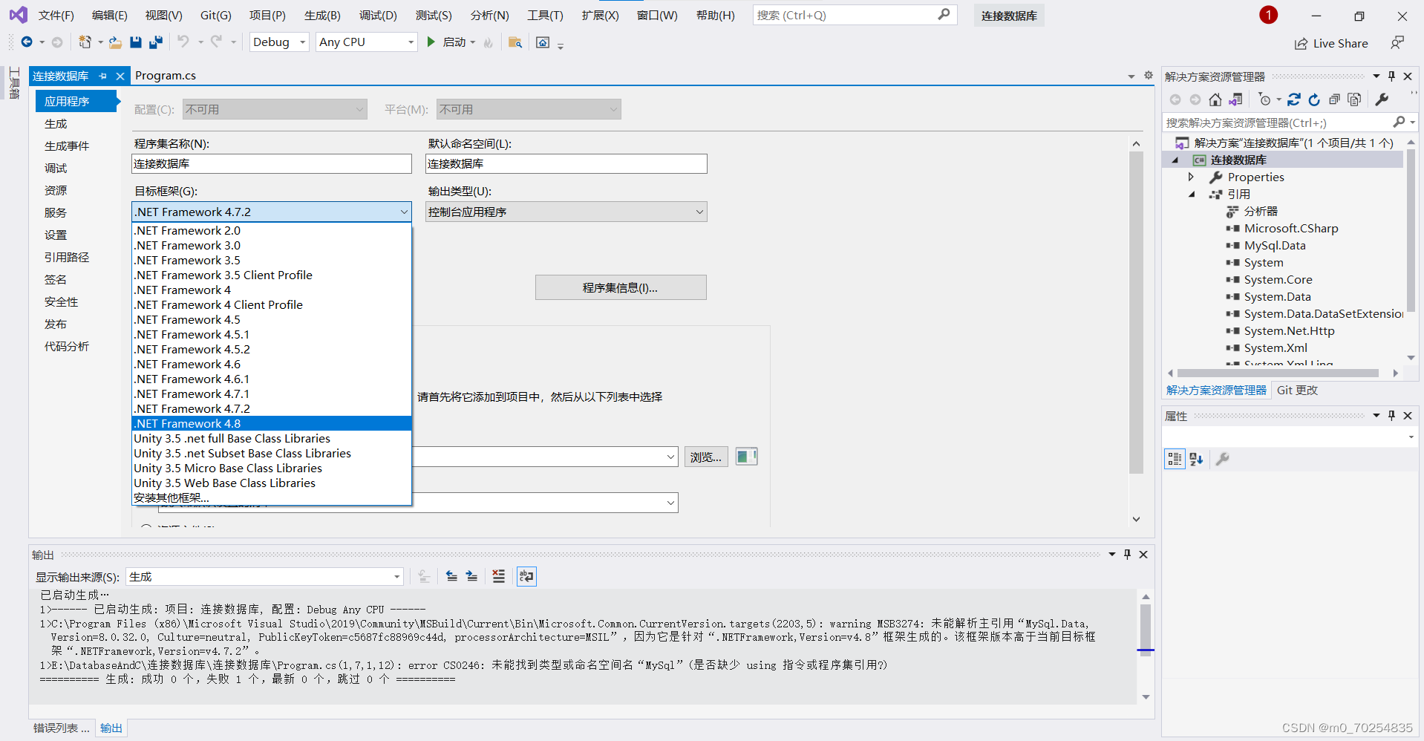Toggle Word Wrap in the output panel

(526, 576)
